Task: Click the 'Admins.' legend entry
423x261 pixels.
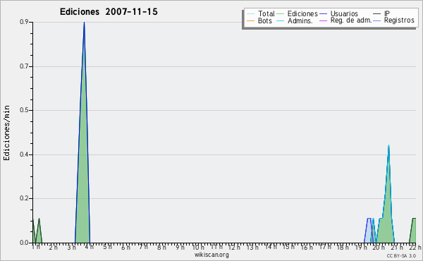Action: coord(295,20)
